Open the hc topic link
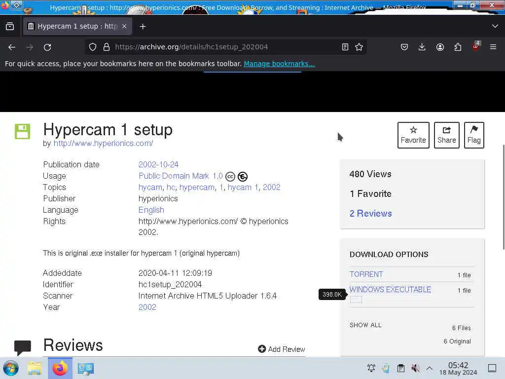The height and width of the screenshot is (379, 505). [x=171, y=187]
